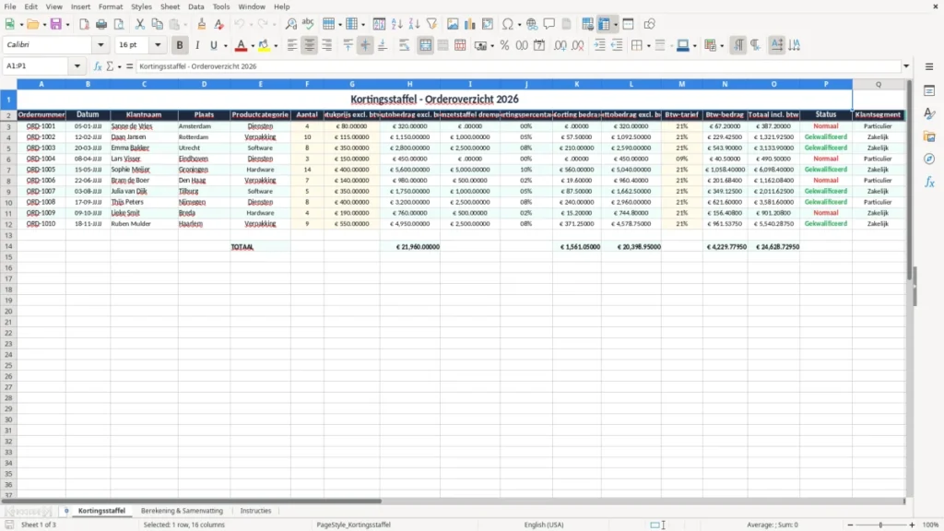Toggle Bold formatting
Image resolution: width=944 pixels, height=531 pixels.
180,45
